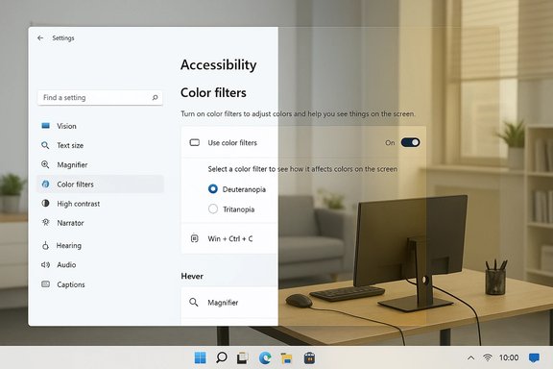Screen dimensions: 553x369
Task: Click the Accessibility heading
Action: point(219,65)
